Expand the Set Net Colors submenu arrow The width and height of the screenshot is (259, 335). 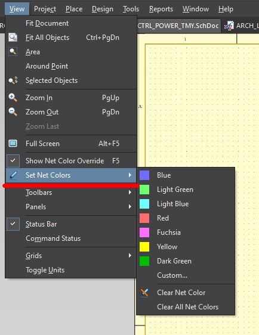(x=130, y=175)
